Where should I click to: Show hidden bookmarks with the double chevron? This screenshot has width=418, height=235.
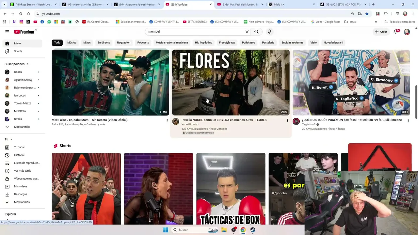(376, 22)
